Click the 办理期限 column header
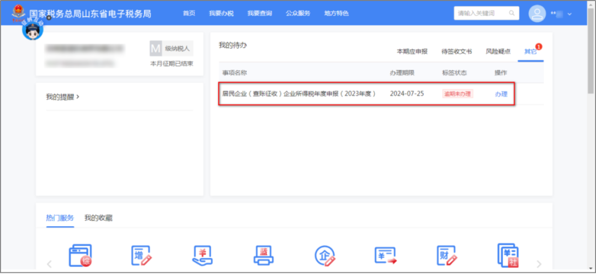 [402, 73]
